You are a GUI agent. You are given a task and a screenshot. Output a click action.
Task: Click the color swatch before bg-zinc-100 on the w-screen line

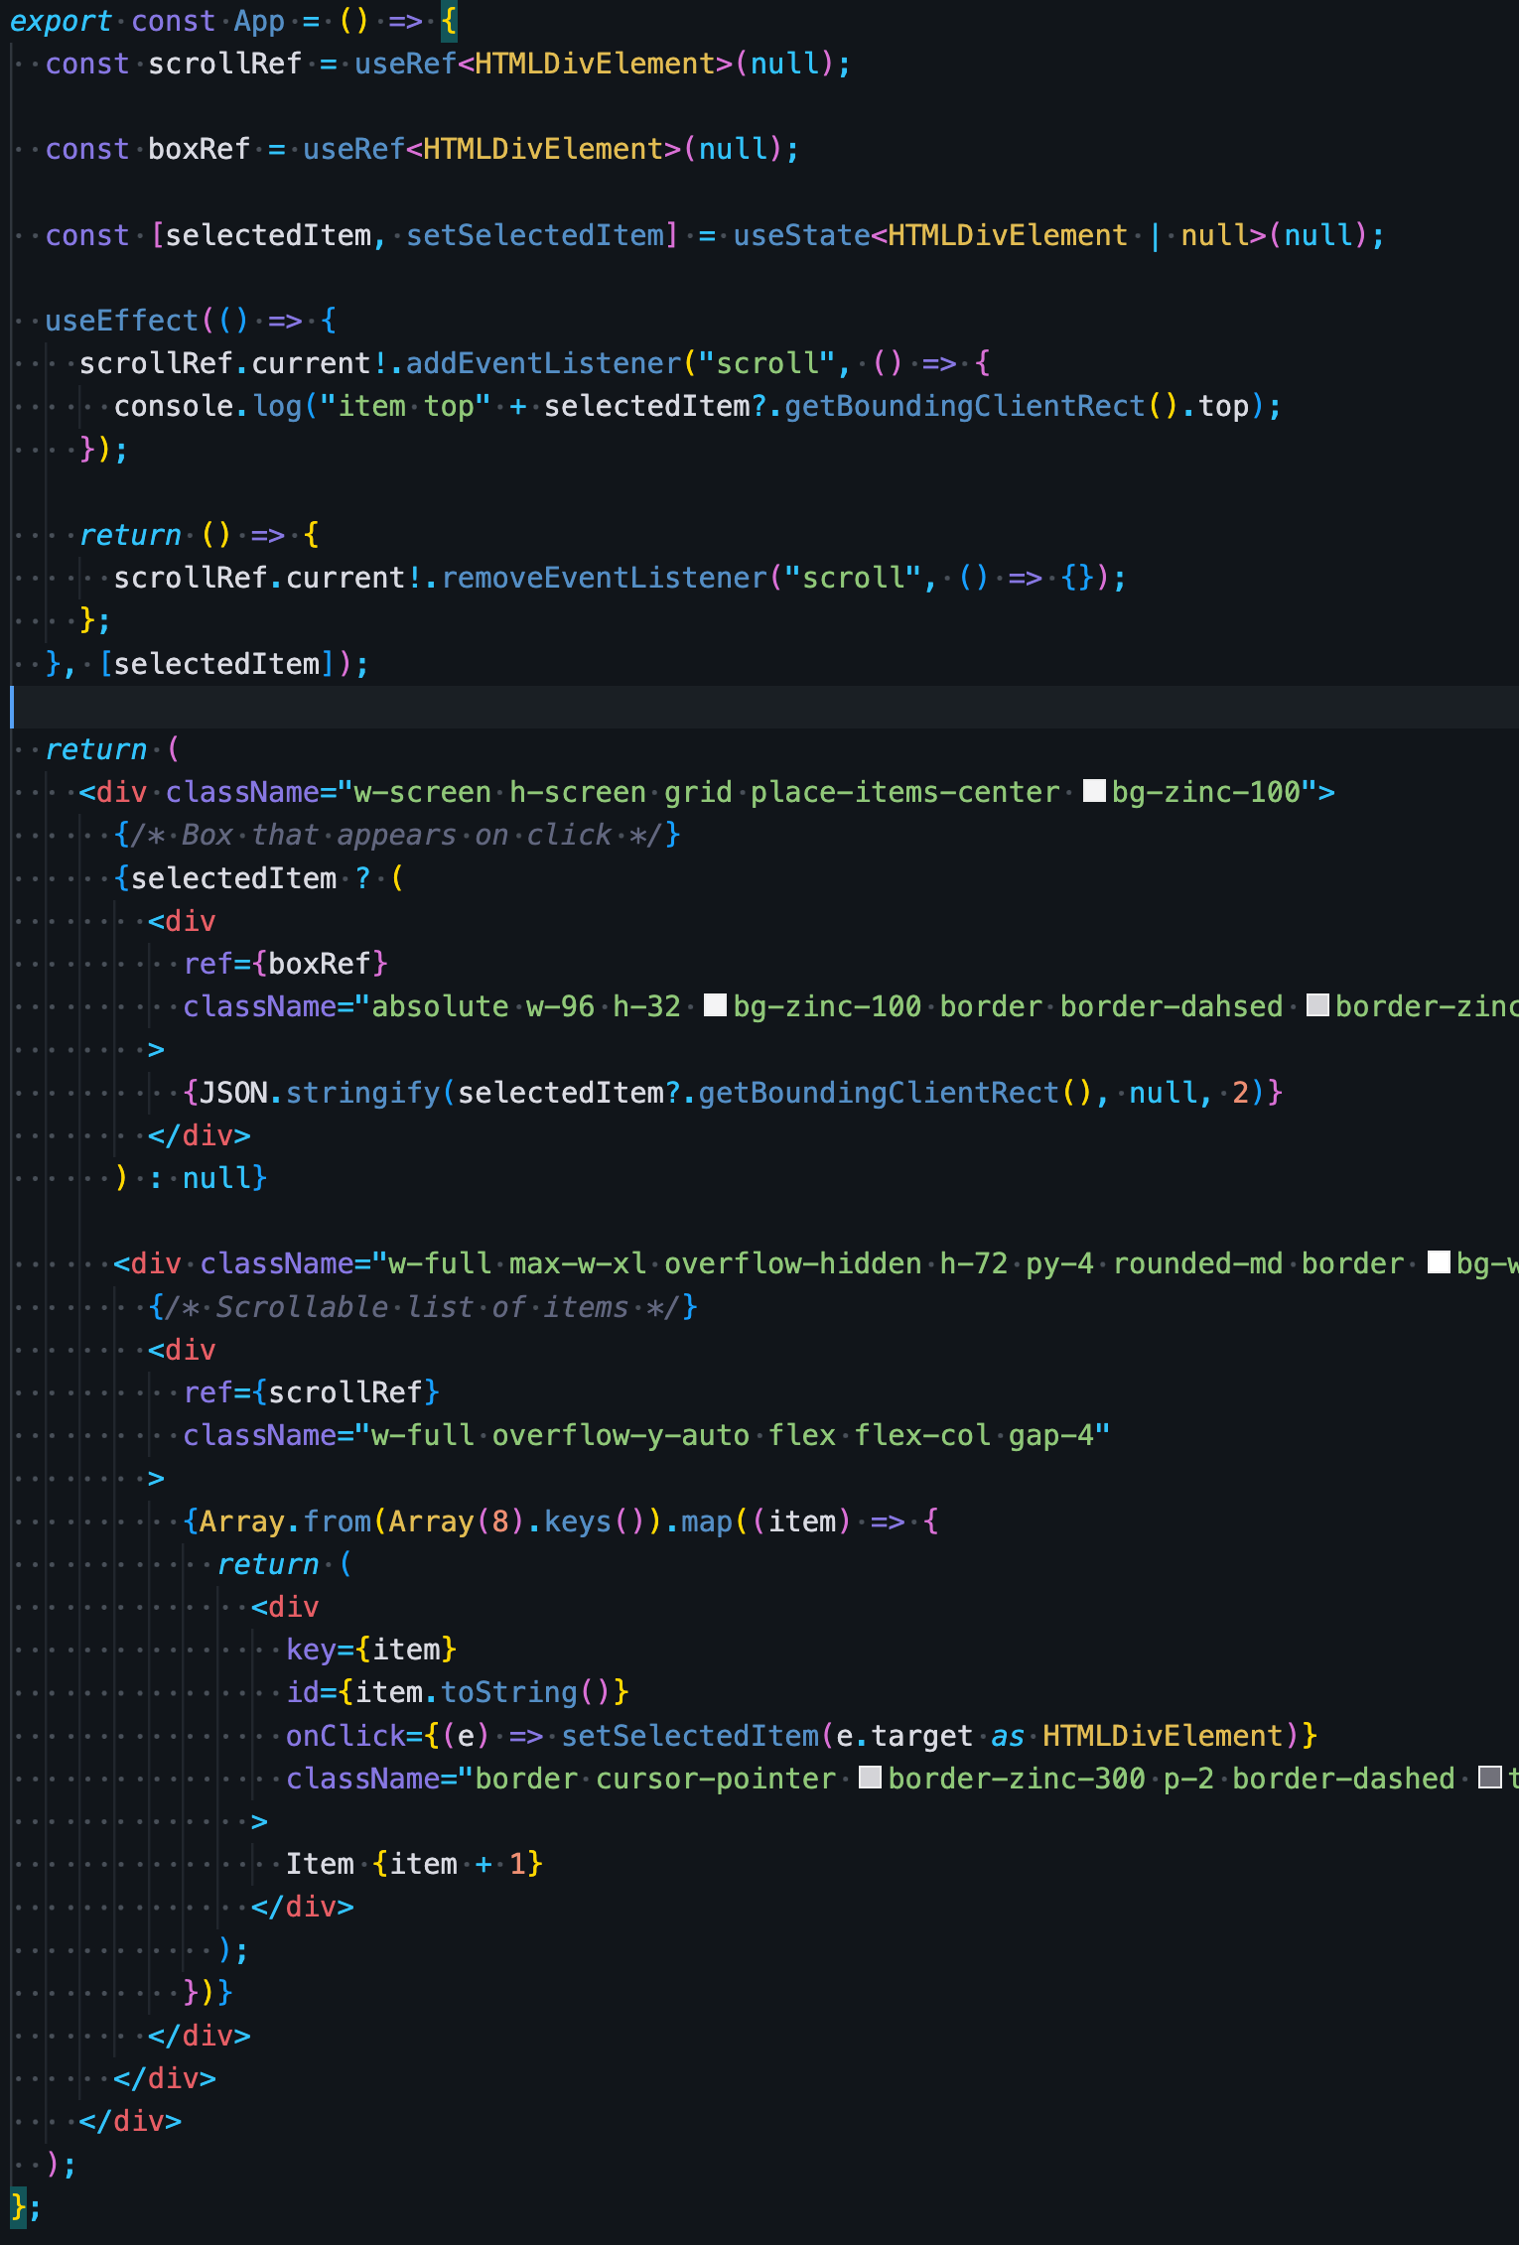pos(1094,791)
